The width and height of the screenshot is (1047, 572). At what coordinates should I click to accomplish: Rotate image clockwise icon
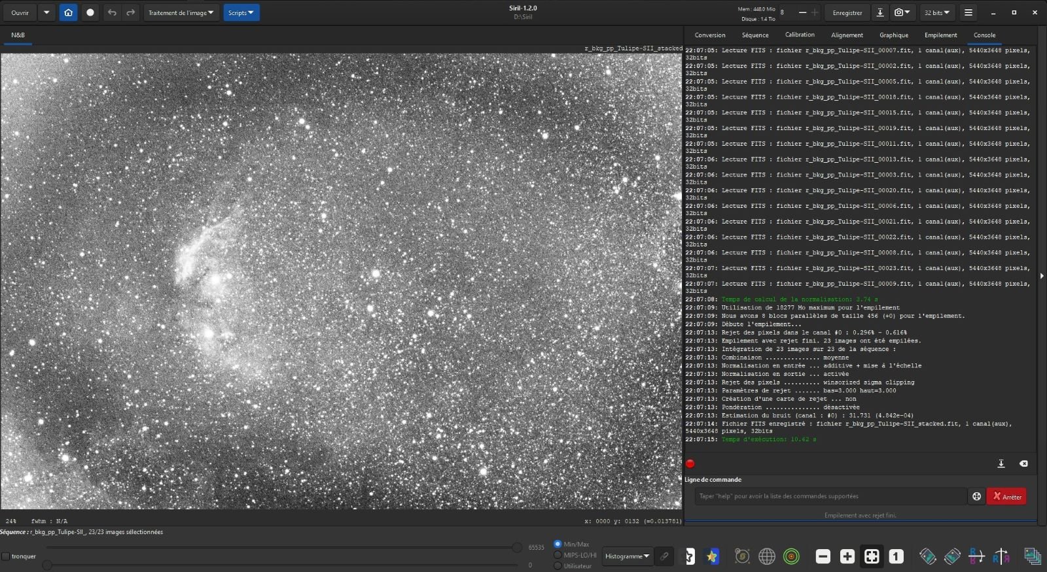pos(952,556)
